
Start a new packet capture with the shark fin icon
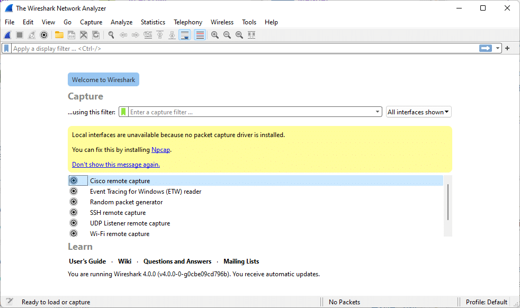coord(7,34)
